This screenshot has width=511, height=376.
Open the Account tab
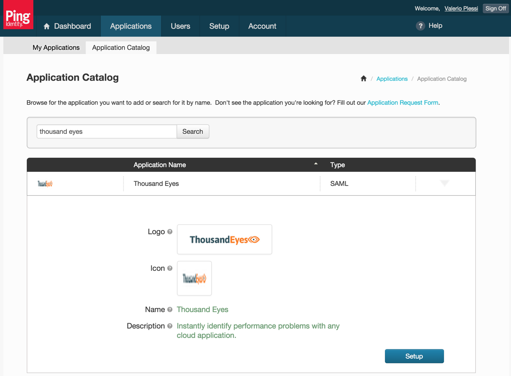[x=262, y=26]
